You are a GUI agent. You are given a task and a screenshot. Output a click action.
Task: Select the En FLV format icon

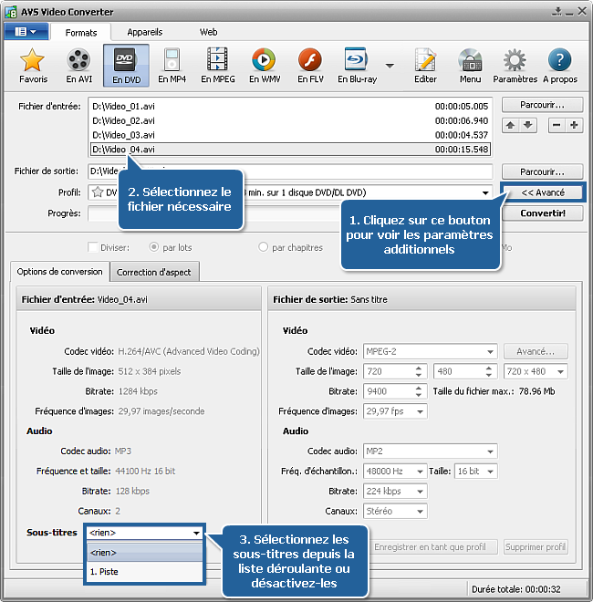click(310, 66)
